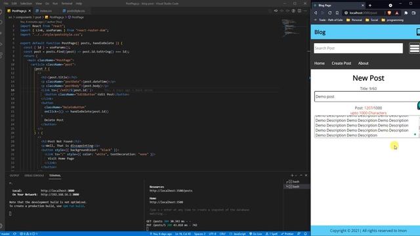Go to Home link in blog nav
Image resolution: width=420 pixels, height=236 pixels.
click(x=320, y=64)
